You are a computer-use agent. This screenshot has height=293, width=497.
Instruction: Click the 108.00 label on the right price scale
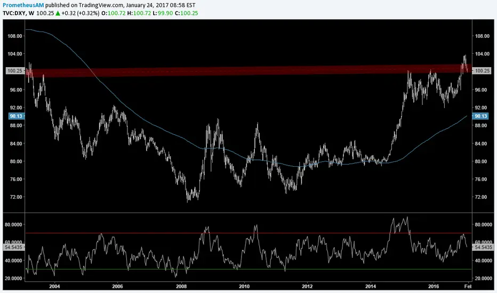[482, 36]
